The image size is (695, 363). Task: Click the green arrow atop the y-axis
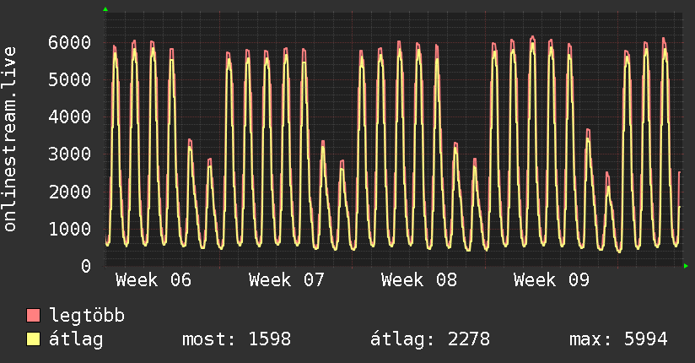[105, 9]
